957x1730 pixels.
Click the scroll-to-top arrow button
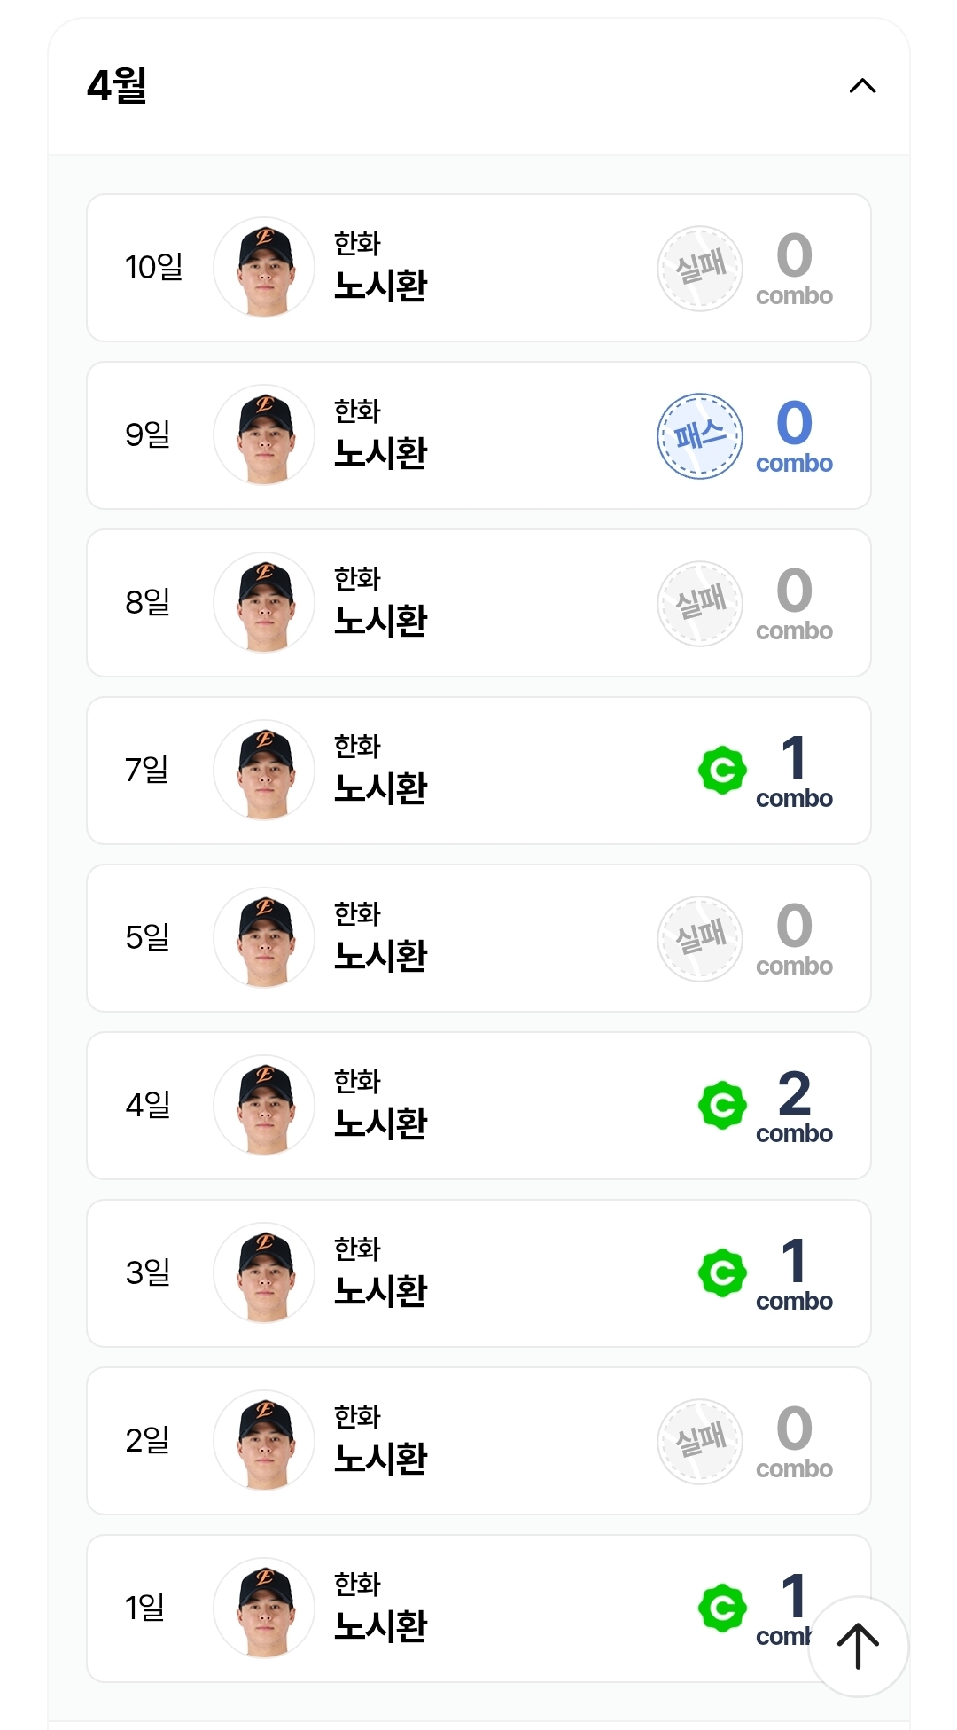pyautogui.click(x=858, y=1647)
